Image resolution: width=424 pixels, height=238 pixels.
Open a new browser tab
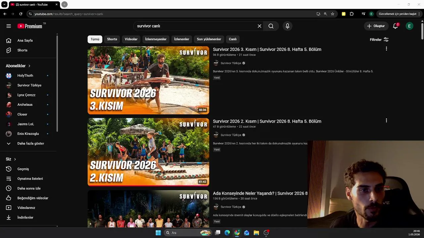click(65, 4)
